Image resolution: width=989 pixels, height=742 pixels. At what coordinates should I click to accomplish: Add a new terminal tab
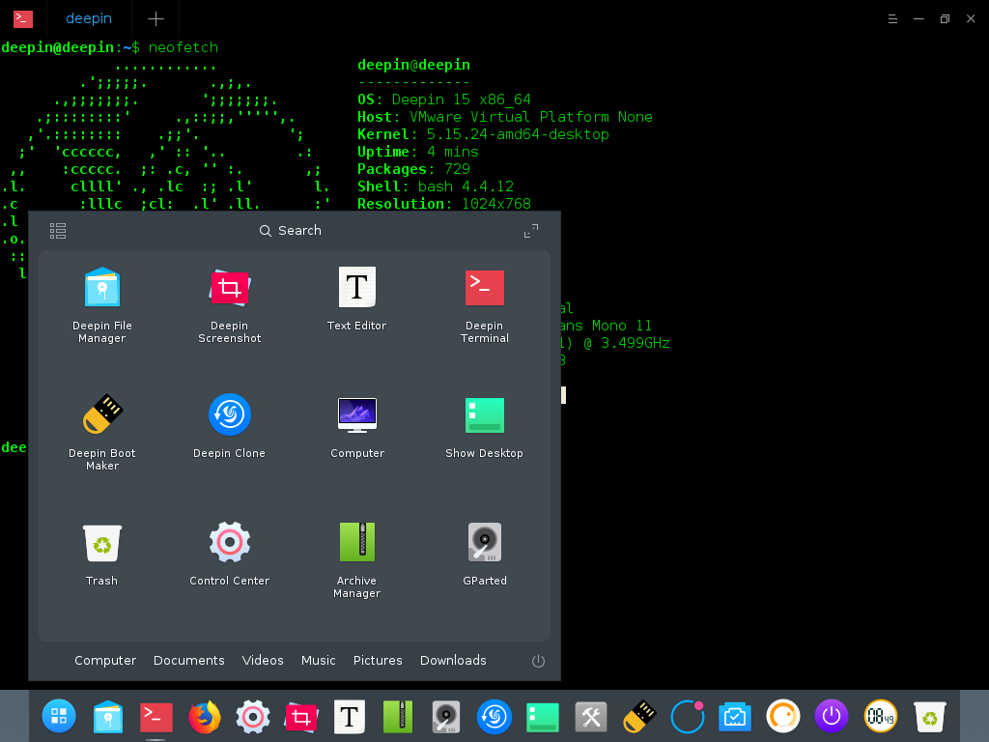click(155, 19)
